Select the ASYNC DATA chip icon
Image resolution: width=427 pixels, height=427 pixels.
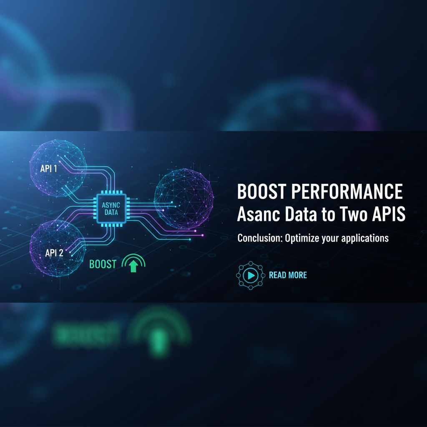pyautogui.click(x=110, y=208)
